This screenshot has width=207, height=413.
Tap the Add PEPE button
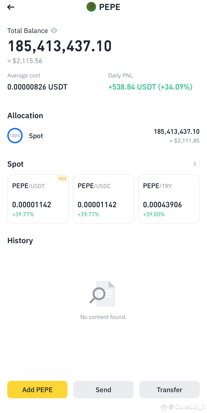pyautogui.click(x=37, y=390)
